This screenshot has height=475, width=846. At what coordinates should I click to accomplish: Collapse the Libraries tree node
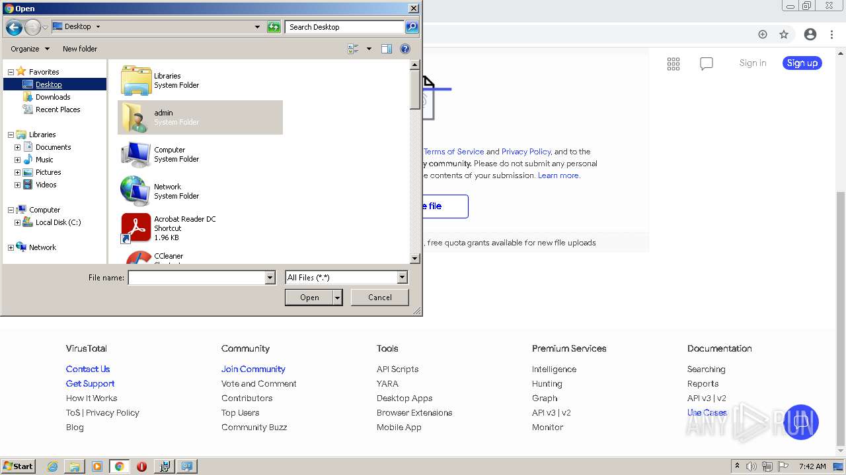coord(11,135)
